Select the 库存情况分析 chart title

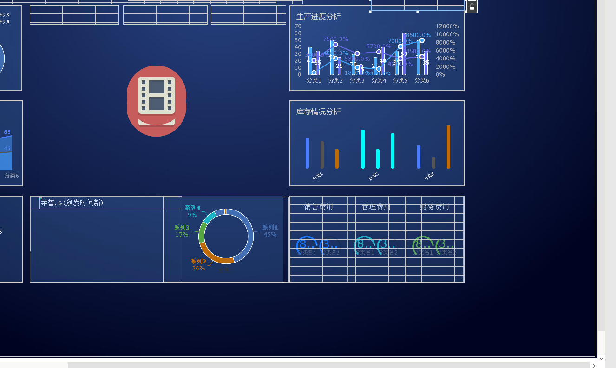pyautogui.click(x=318, y=112)
